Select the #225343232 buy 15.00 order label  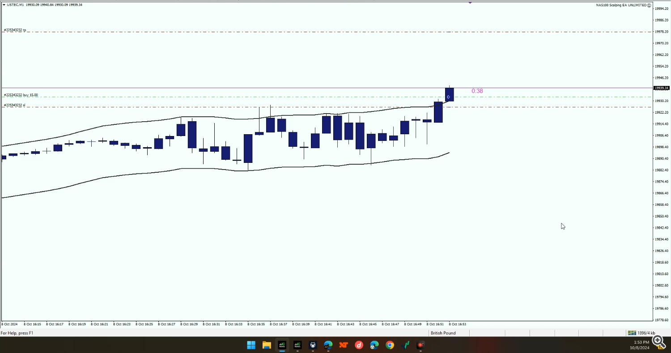click(21, 95)
